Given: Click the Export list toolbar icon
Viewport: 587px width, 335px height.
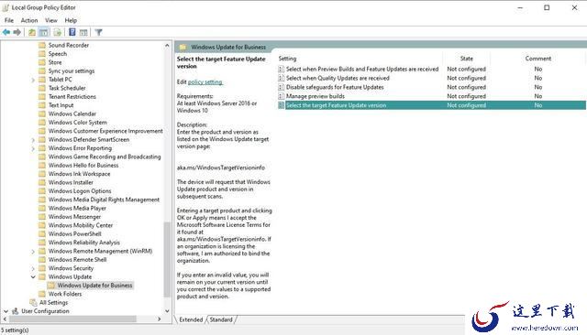Looking at the screenshot, I should pos(57,32).
